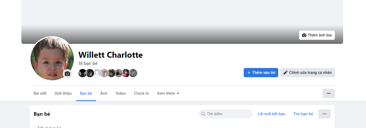366x128 pixels.
Task: Click the 18 bạn bè count link
Action: tap(88, 63)
